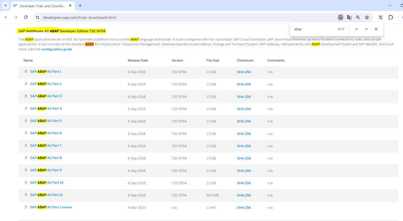The width and height of the screenshot is (403, 221).
Task: Open SAP ABAP AS Part 10 link
Action: (x=47, y=183)
